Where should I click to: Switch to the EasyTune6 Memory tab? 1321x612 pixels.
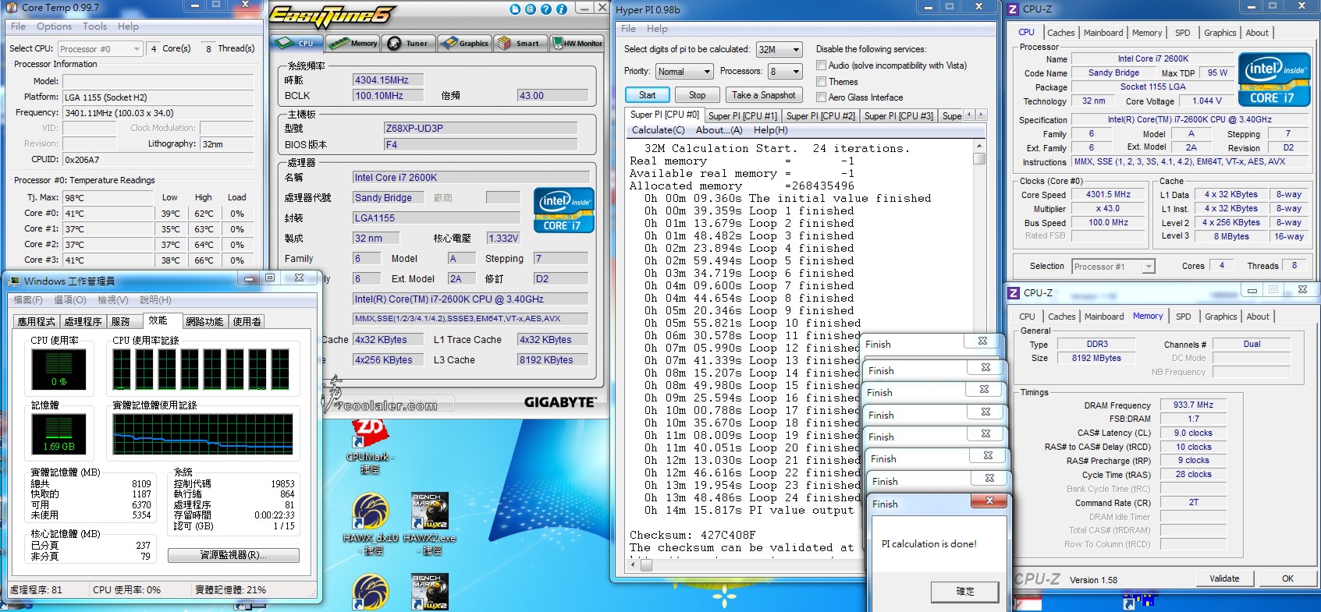point(353,43)
